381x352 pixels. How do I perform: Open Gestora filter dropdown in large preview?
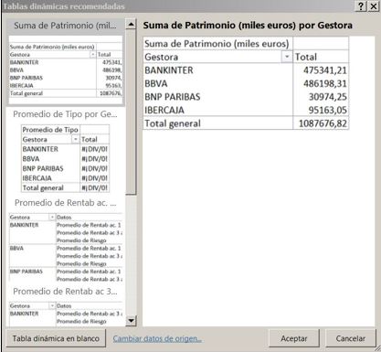pyautogui.click(x=287, y=57)
